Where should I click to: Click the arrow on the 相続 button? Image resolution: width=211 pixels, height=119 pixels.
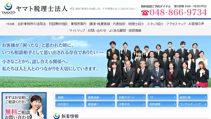(82, 97)
